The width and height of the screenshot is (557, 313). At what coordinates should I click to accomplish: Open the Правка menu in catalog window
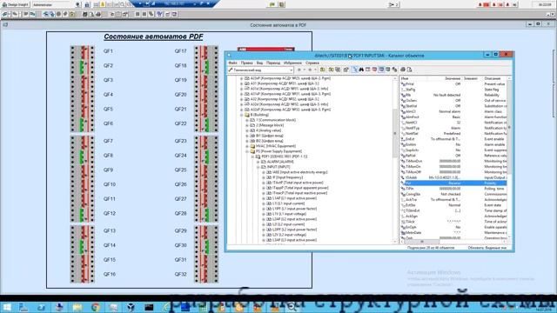pyautogui.click(x=246, y=63)
